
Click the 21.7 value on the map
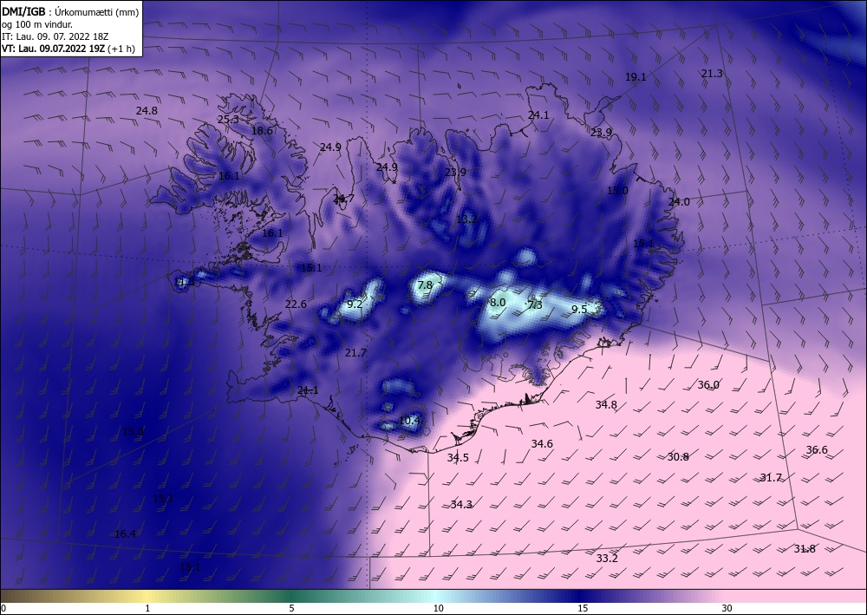point(355,353)
